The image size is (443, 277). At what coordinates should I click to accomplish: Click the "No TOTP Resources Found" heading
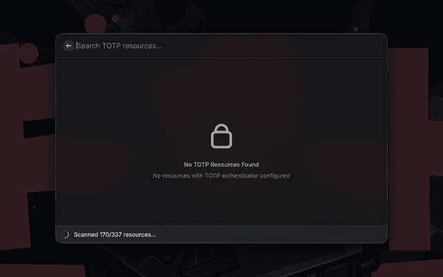tap(221, 165)
